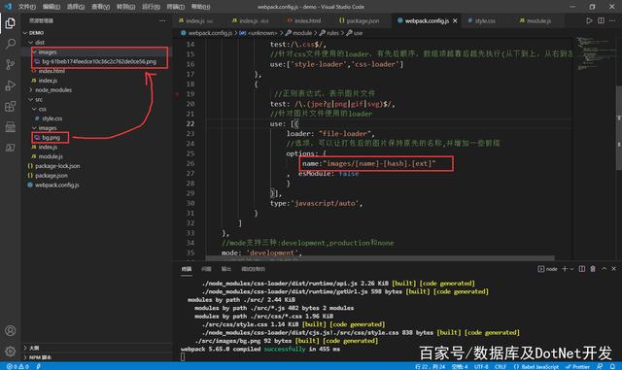Split the editor to the right
This screenshot has width=622, height=370.
coord(601,20)
